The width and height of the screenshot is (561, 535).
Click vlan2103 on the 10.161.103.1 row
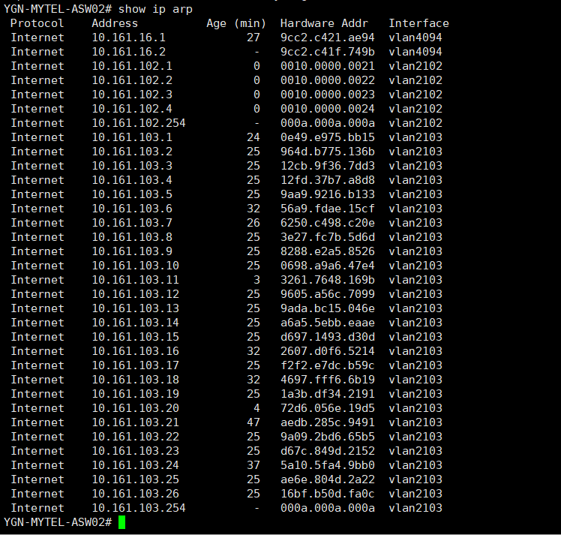click(415, 137)
